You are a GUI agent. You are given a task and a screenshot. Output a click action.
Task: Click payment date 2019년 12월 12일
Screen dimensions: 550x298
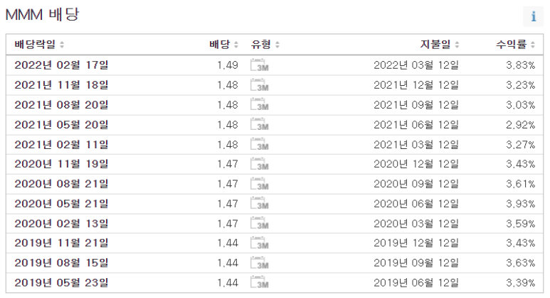(416, 243)
